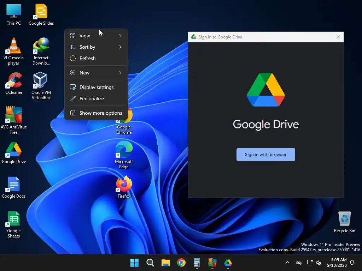
Task: Expand the View submenu
Action: coord(96,36)
